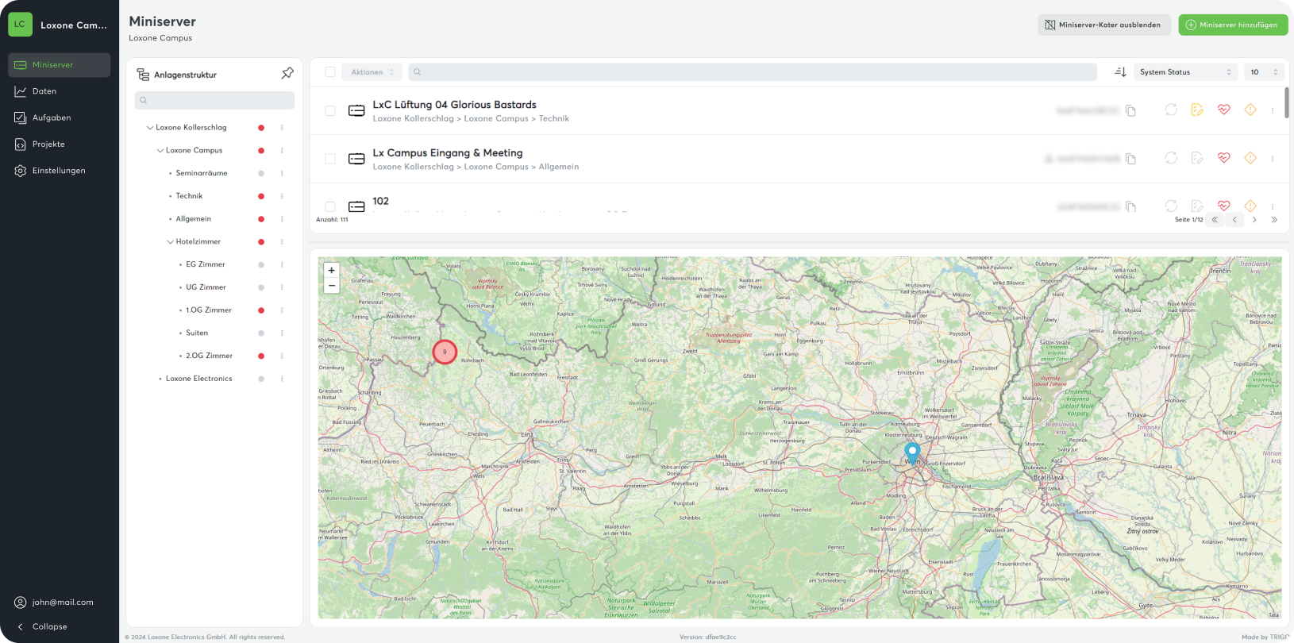1294x643 pixels.
Task: Click refresh icon for Lx Campus Eingang & Meeting
Action: 1171,158
